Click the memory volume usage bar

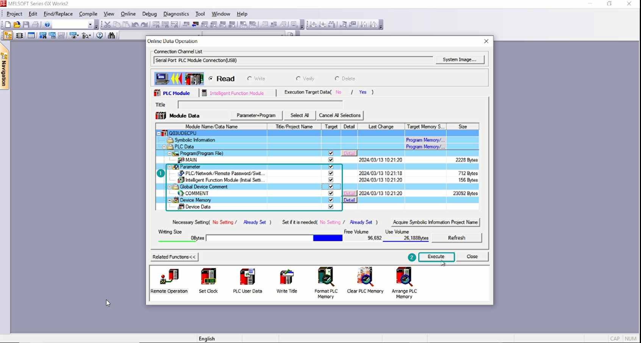point(274,238)
